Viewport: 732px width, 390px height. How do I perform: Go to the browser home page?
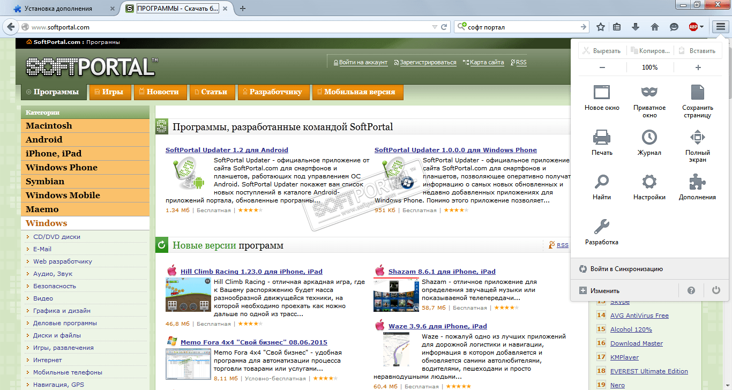click(x=654, y=27)
